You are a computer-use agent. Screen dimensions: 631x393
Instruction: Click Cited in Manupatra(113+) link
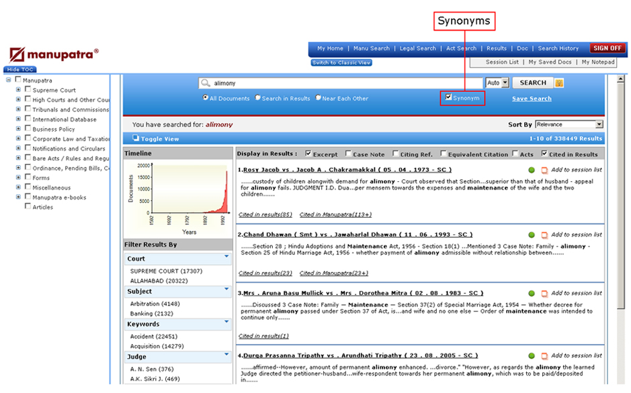click(335, 214)
